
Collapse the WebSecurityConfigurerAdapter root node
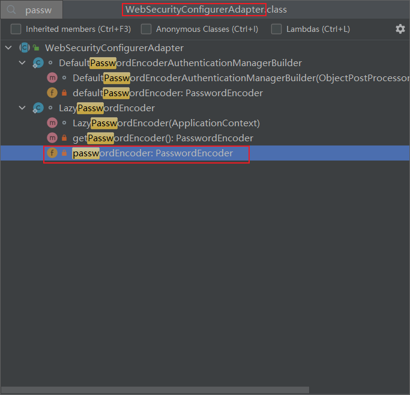point(8,47)
